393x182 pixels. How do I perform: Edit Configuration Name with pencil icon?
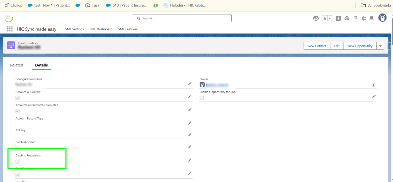(x=190, y=84)
